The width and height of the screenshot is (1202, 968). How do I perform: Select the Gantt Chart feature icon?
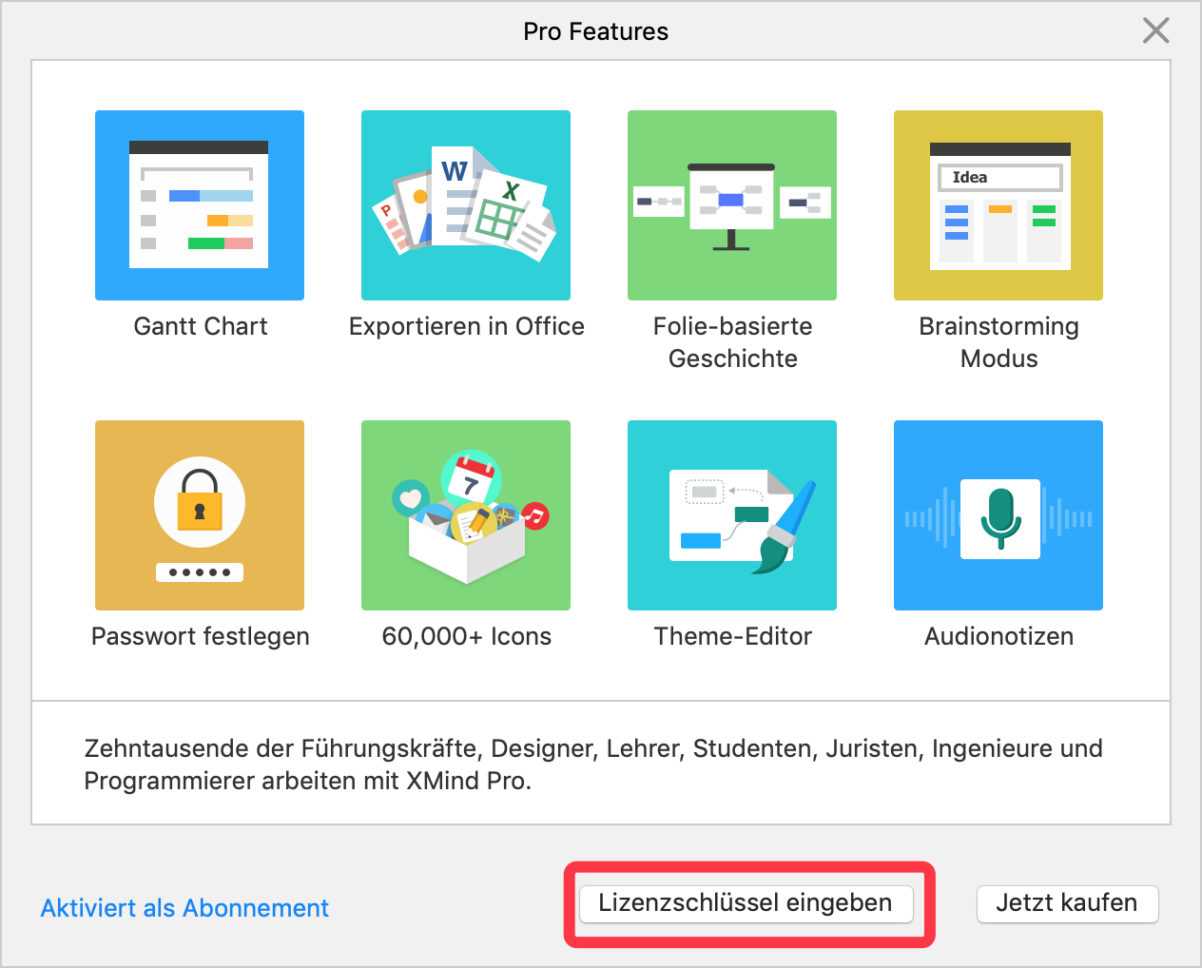(x=200, y=205)
